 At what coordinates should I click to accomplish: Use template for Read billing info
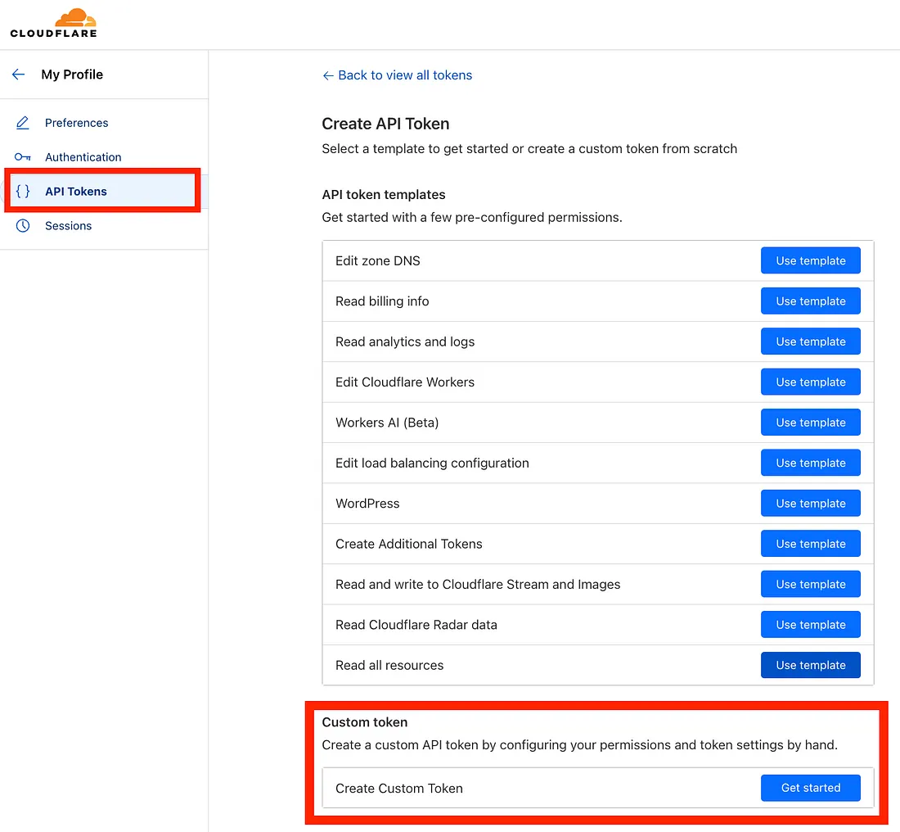[x=811, y=301]
